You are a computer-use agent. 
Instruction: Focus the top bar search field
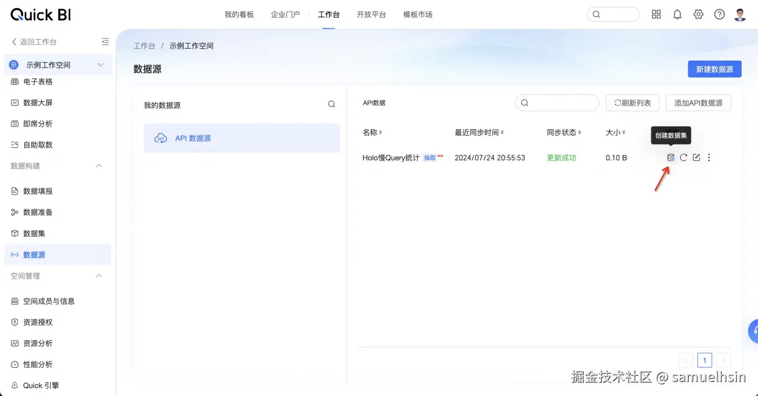pyautogui.click(x=613, y=15)
